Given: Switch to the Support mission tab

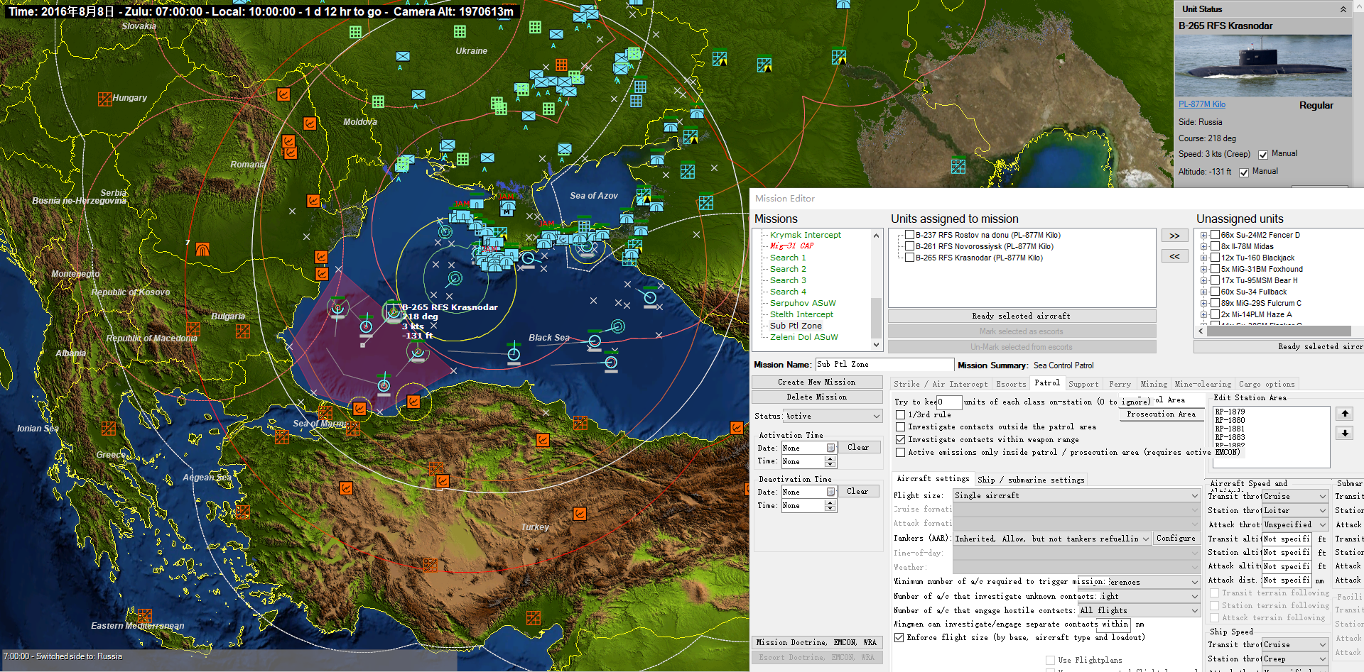Looking at the screenshot, I should pos(1083,384).
